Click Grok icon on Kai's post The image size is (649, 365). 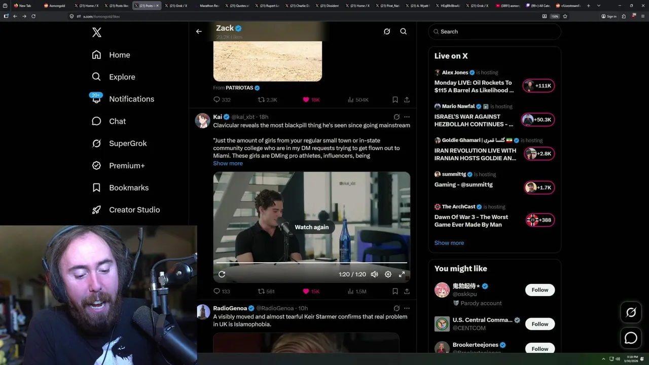pyautogui.click(x=396, y=117)
